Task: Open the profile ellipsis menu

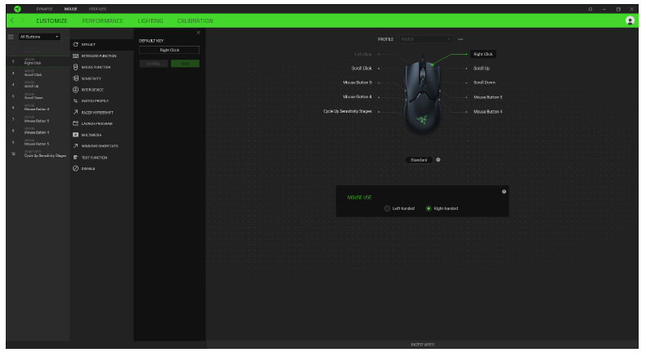Action: pyautogui.click(x=460, y=39)
